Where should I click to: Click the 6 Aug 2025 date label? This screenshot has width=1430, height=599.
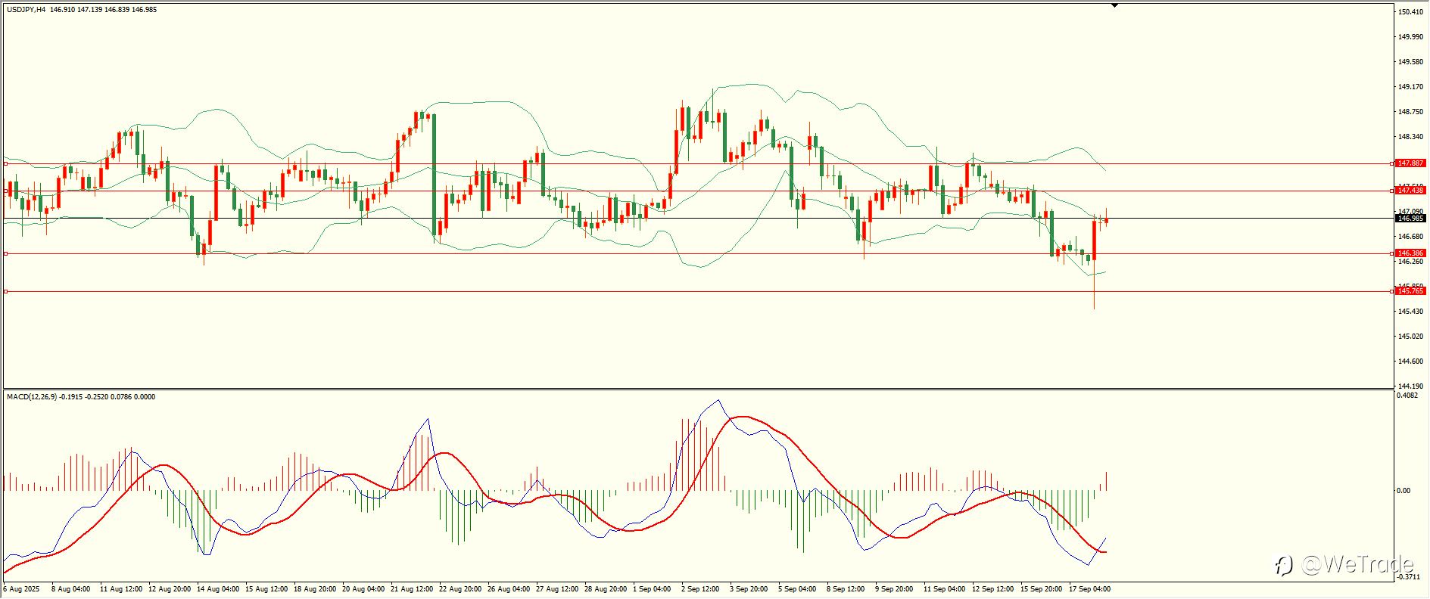[x=22, y=589]
